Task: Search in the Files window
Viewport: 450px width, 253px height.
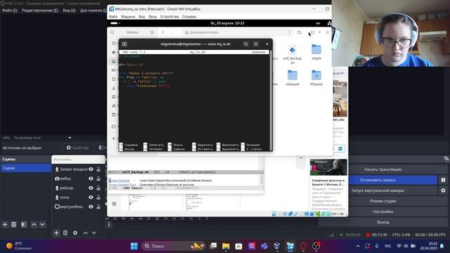Action: pos(112,32)
